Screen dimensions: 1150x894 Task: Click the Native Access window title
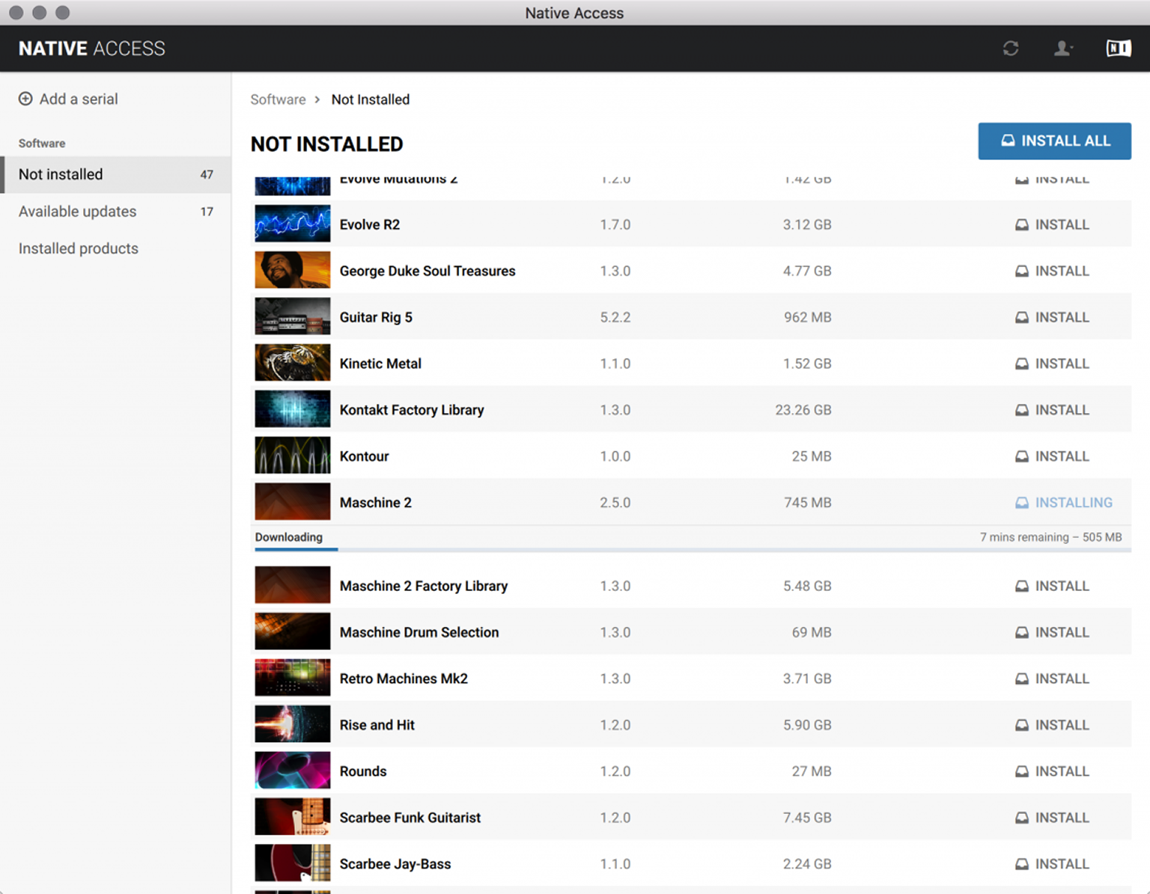(x=574, y=13)
